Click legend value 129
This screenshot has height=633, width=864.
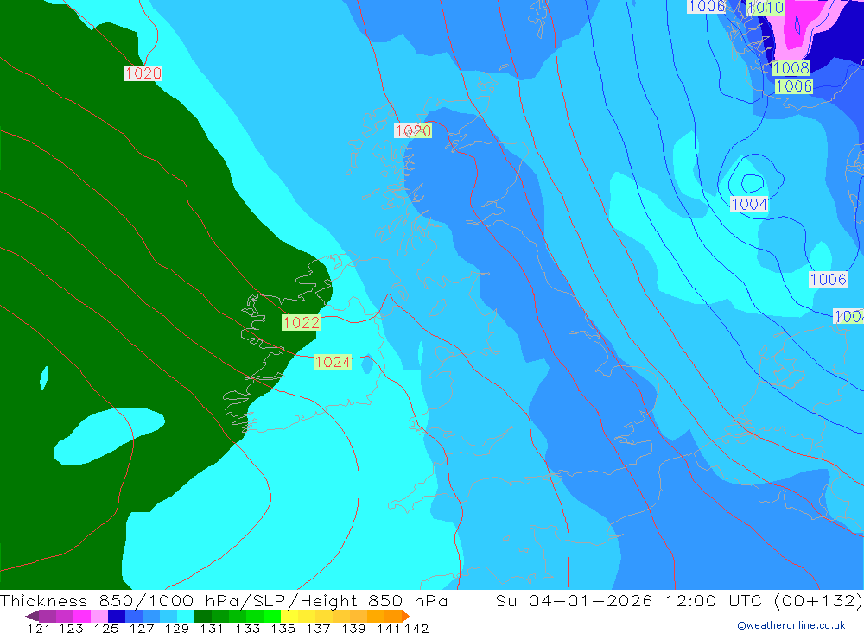click(176, 629)
